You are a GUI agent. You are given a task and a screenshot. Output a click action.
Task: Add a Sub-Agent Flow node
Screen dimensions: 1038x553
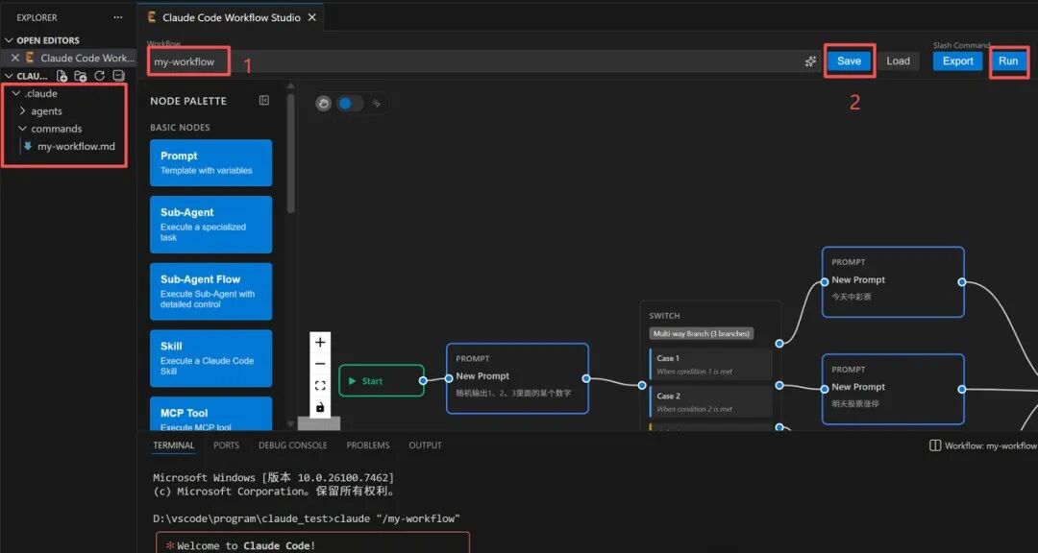tap(211, 292)
